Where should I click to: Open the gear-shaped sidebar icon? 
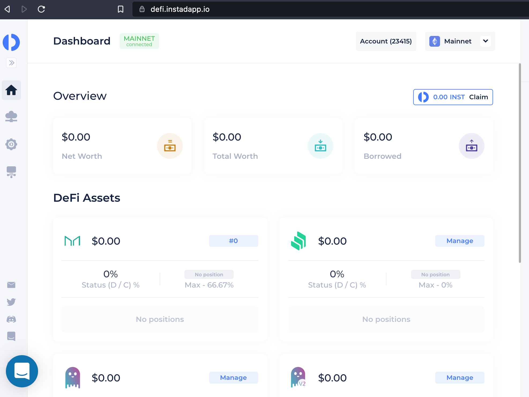click(11, 144)
